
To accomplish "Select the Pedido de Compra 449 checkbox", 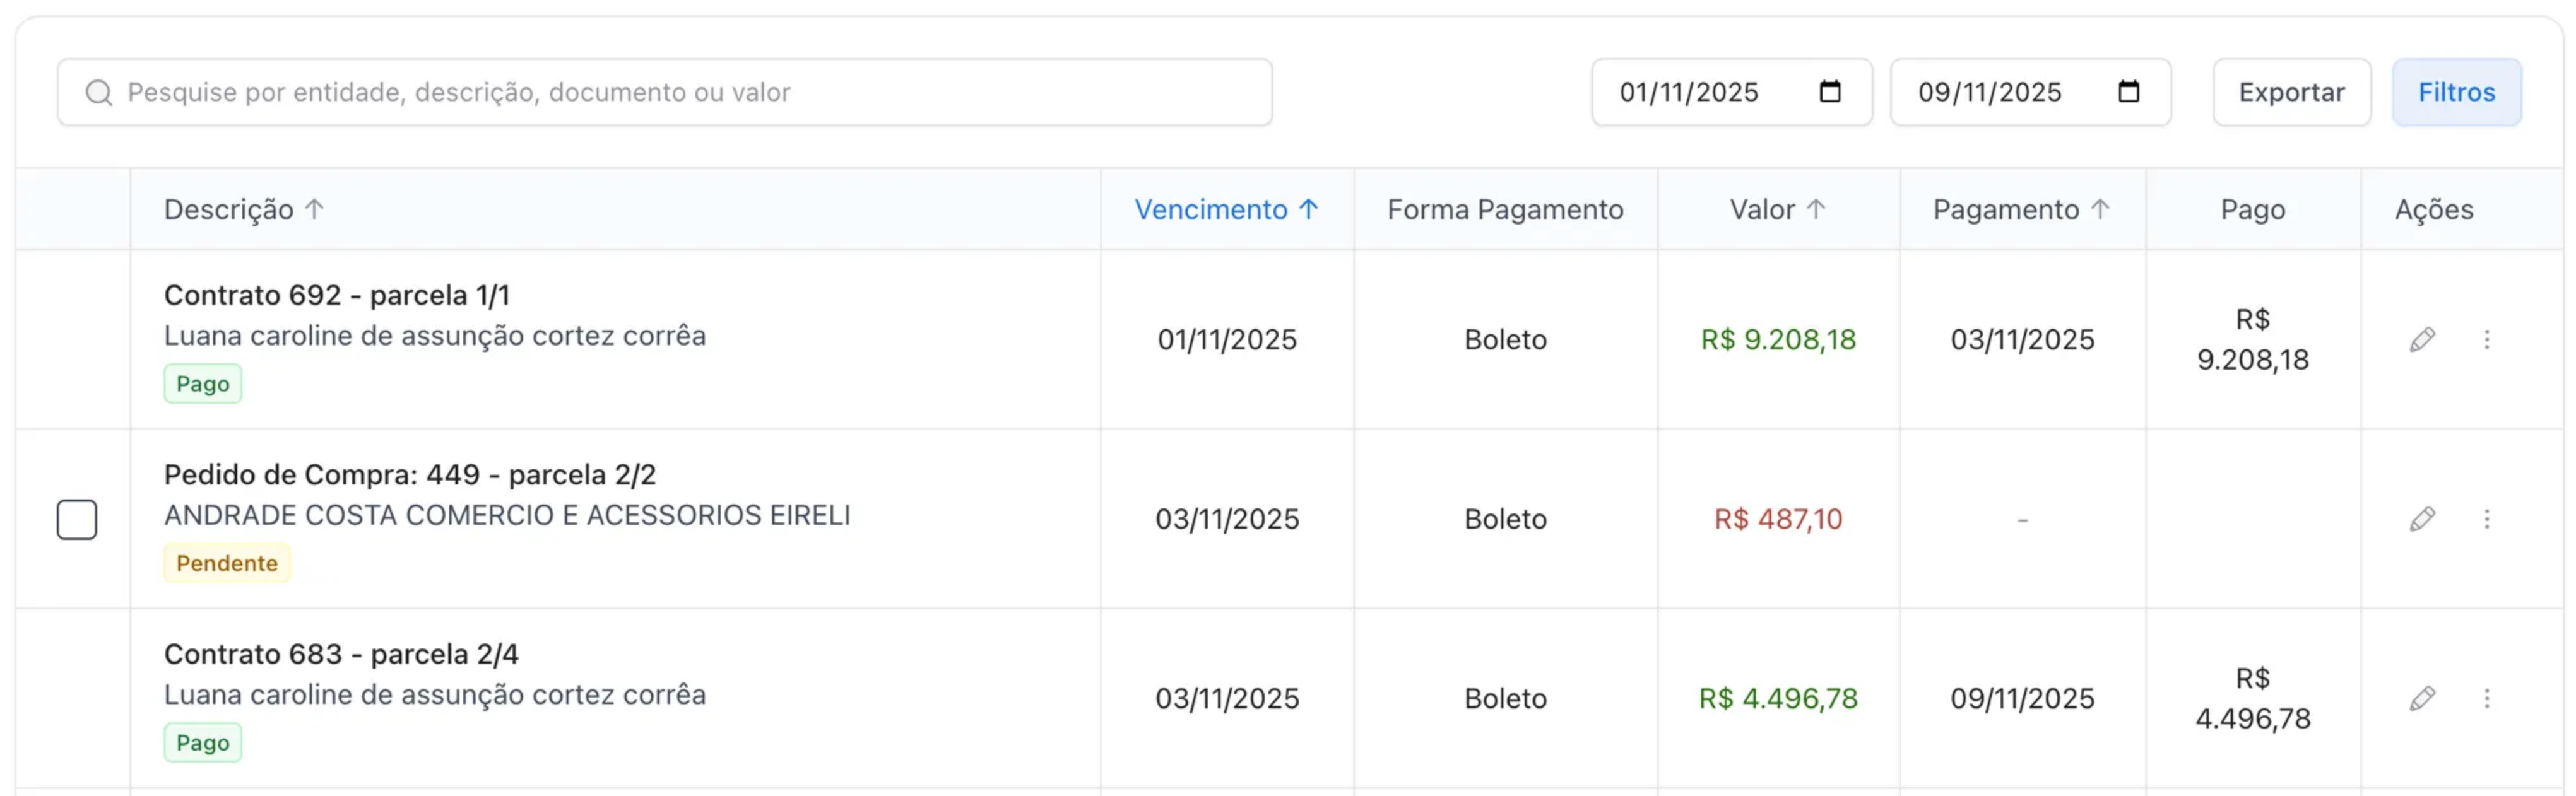I will pos(77,519).
